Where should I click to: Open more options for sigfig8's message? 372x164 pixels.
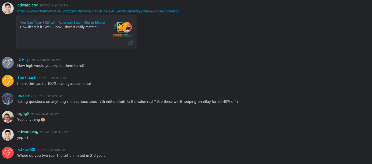[x=364, y=119]
